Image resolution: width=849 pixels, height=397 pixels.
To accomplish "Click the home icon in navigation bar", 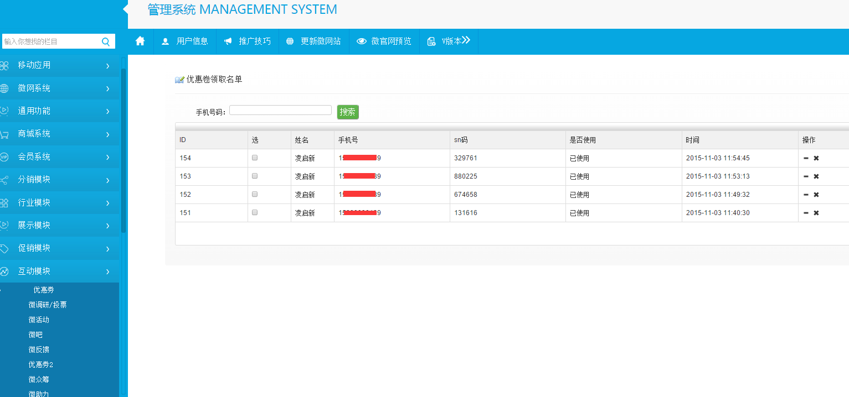I will click(140, 41).
